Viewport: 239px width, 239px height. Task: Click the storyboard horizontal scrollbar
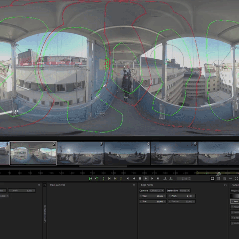[x=103, y=166]
